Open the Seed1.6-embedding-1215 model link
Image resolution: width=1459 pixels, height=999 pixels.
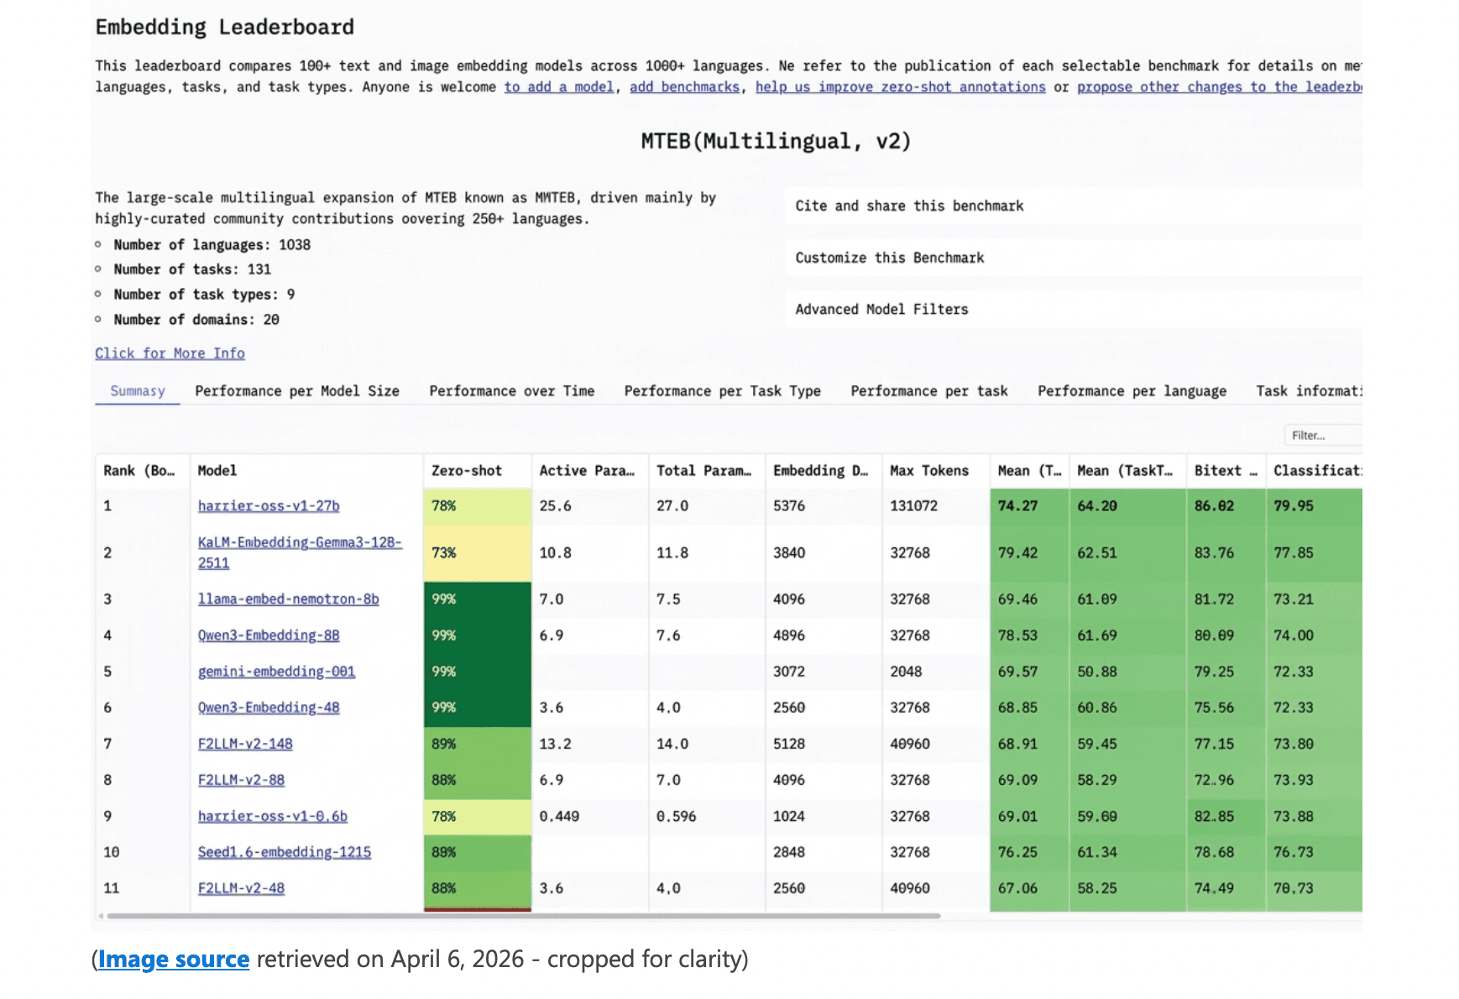pos(285,852)
